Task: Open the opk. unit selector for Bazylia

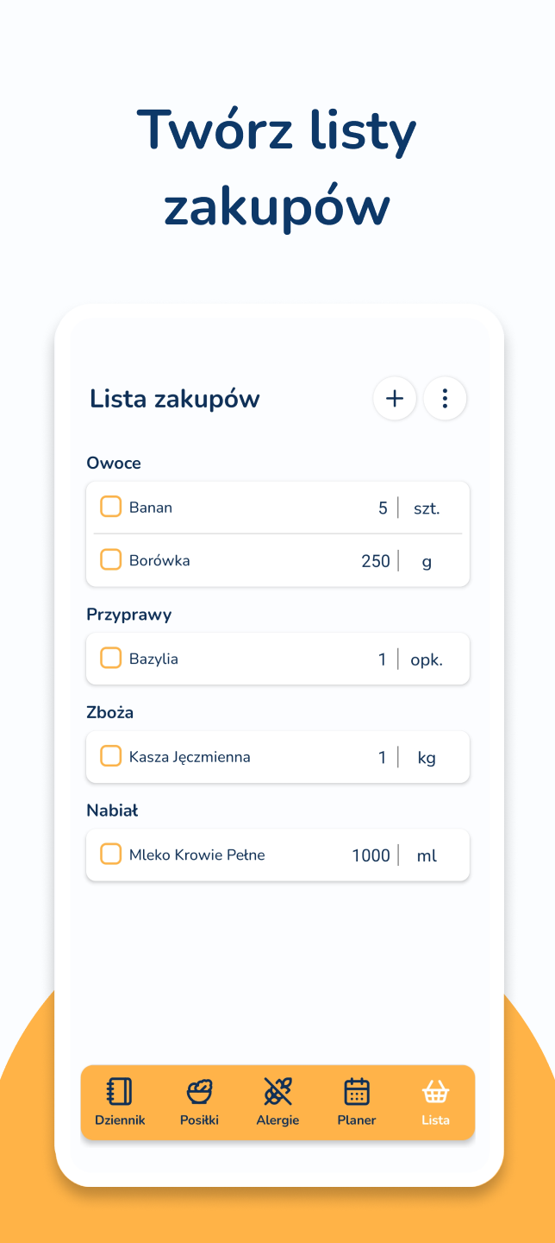Action: 426,659
